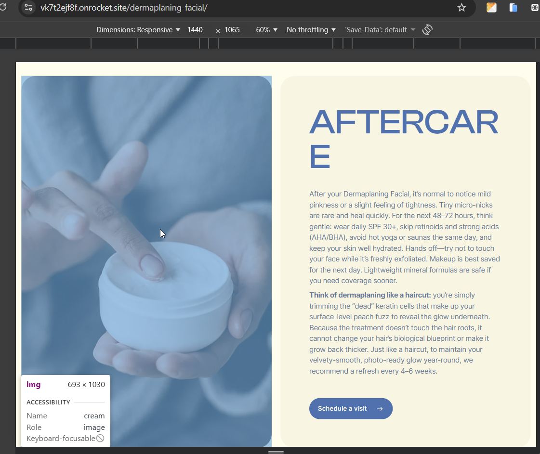Open the 'Save-Data': default dropdown
The image size is (540, 454).
tap(380, 29)
